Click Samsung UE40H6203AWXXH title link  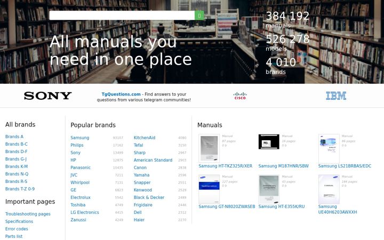(338, 210)
